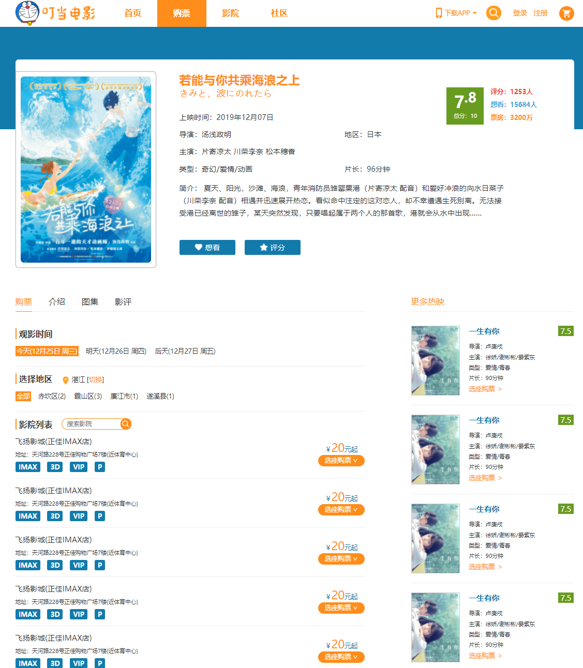
Task: Expand 选座购票 for the first cinema
Action: [x=341, y=460]
